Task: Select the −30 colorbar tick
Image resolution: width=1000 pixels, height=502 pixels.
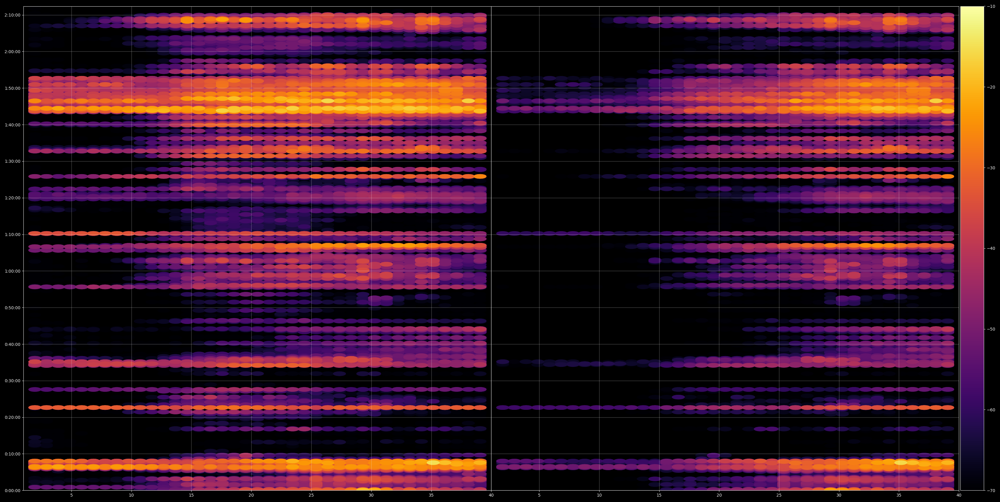Action: [x=991, y=168]
